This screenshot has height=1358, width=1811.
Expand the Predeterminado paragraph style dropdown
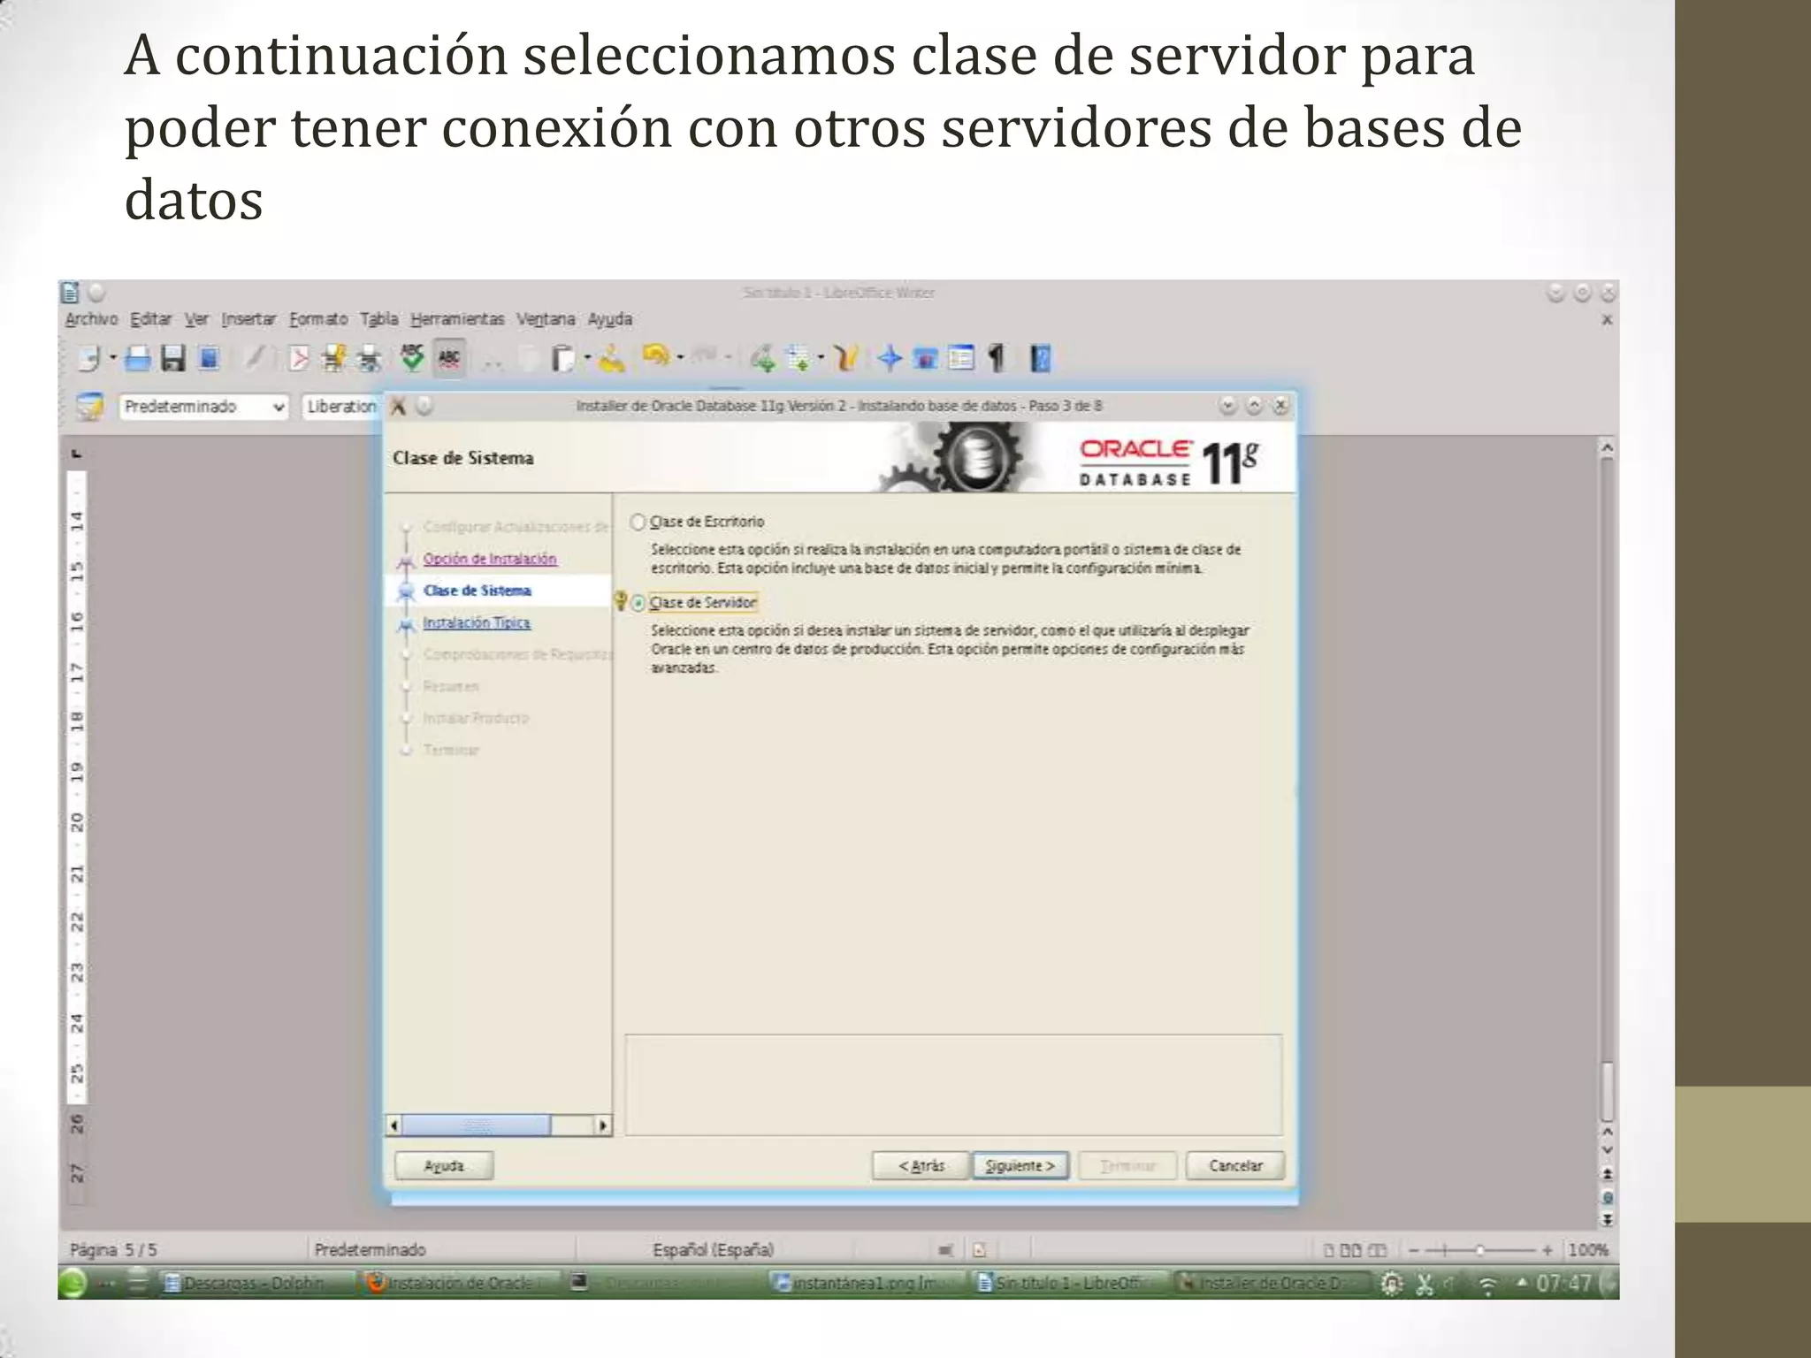(x=278, y=407)
